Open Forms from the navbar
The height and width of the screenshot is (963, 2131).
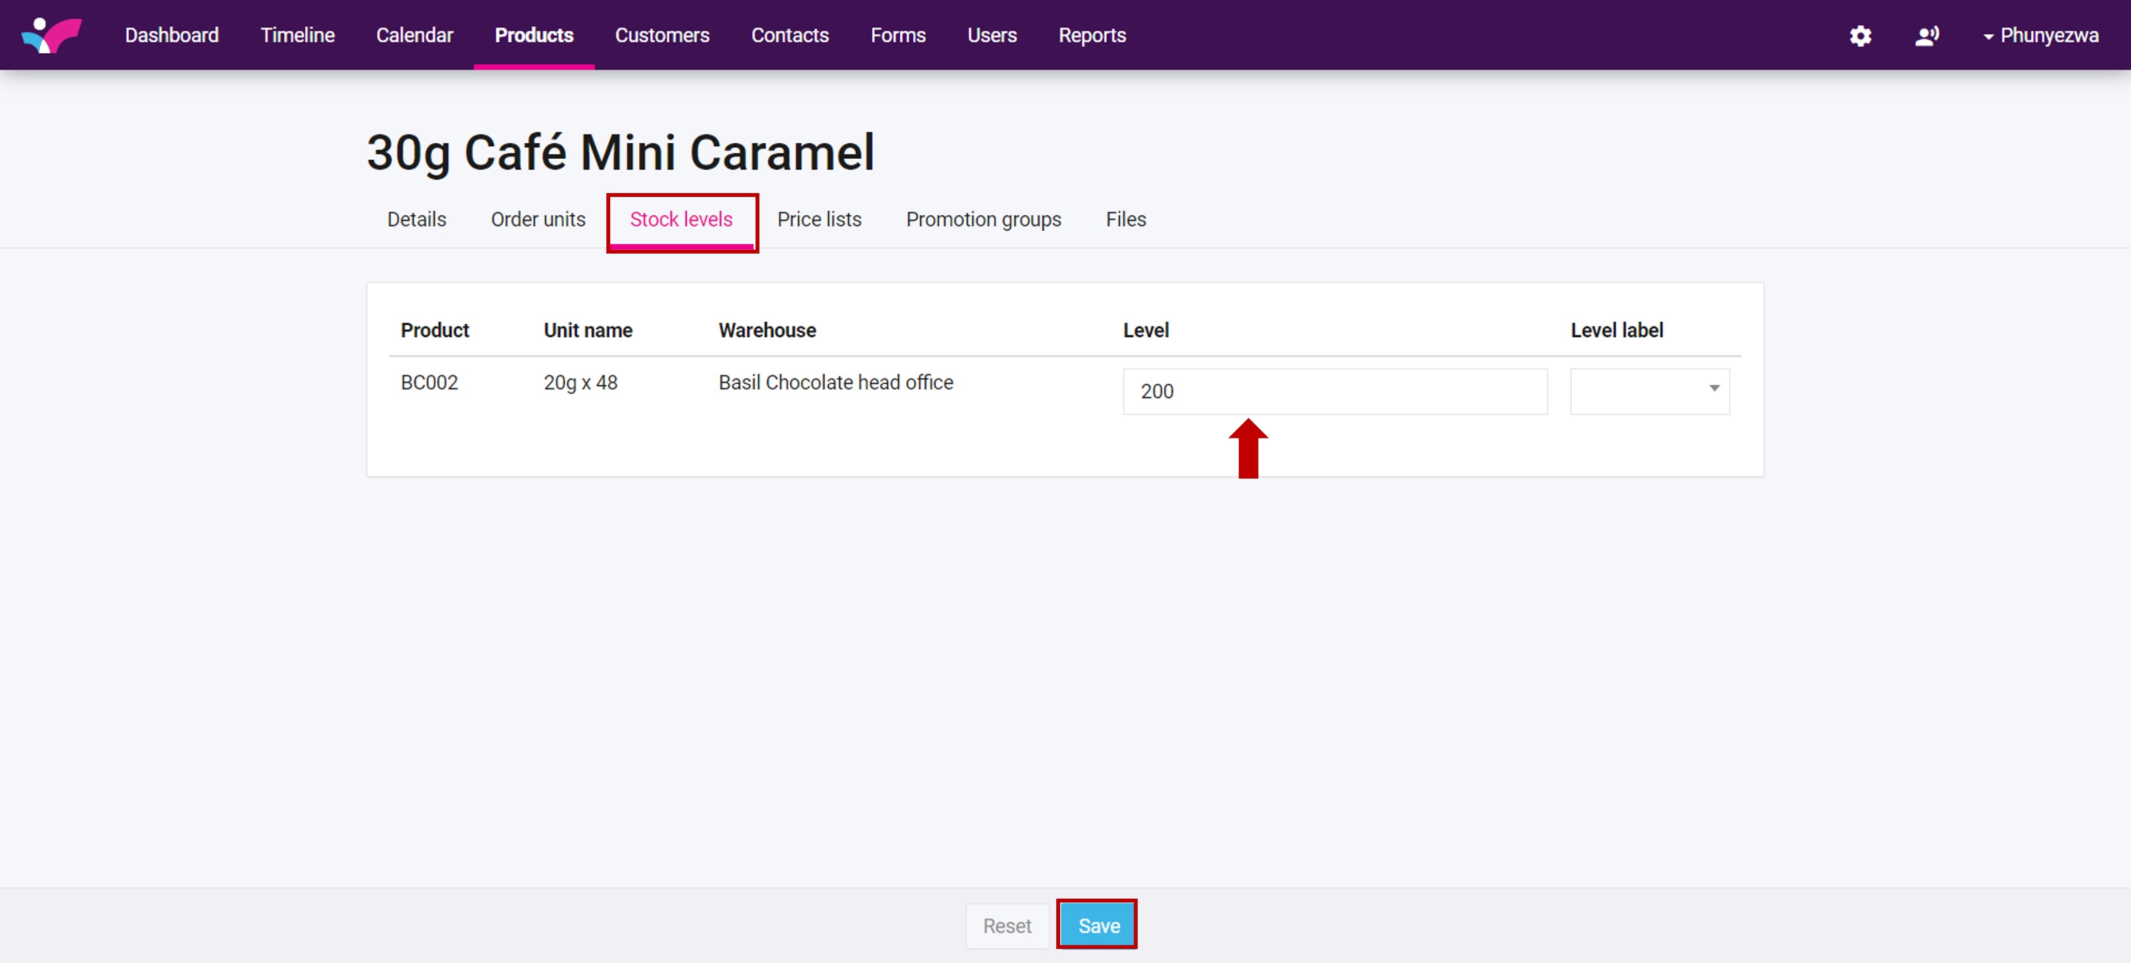pos(897,35)
